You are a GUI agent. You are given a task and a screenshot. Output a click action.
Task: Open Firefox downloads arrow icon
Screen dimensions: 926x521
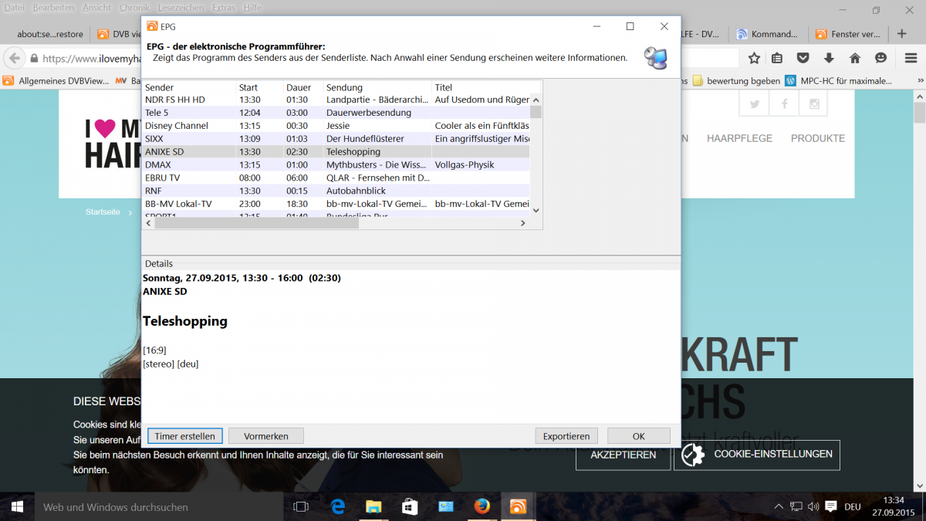click(x=829, y=59)
